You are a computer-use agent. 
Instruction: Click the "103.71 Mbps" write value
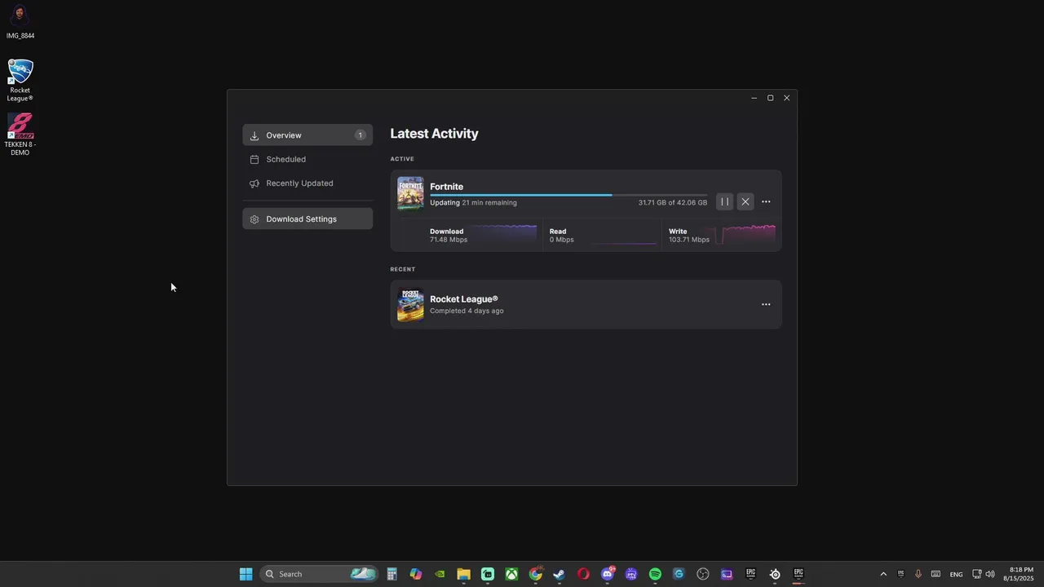[x=689, y=240]
